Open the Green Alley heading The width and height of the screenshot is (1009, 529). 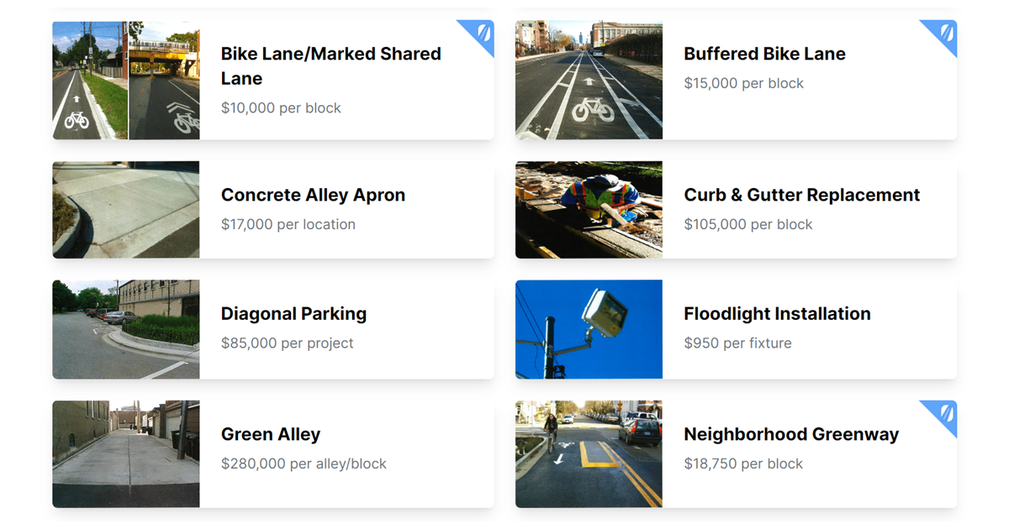(x=270, y=434)
